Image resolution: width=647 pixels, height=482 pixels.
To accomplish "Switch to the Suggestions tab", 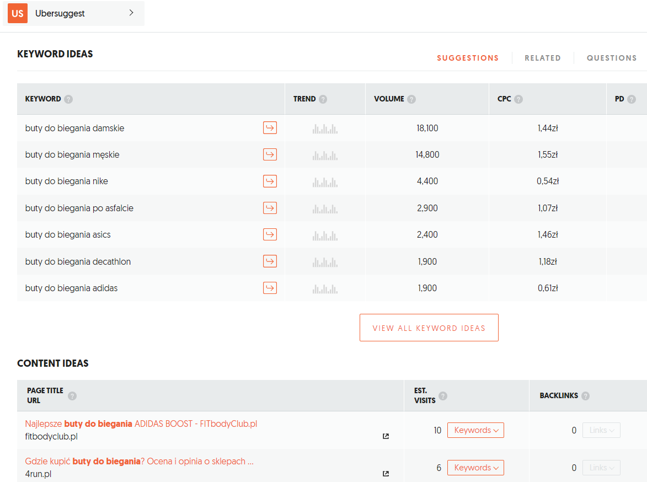I will 468,58.
